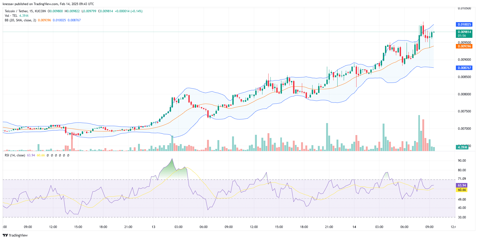Click the open value O0.009800
The height and width of the screenshot is (240, 478).
[55, 11]
